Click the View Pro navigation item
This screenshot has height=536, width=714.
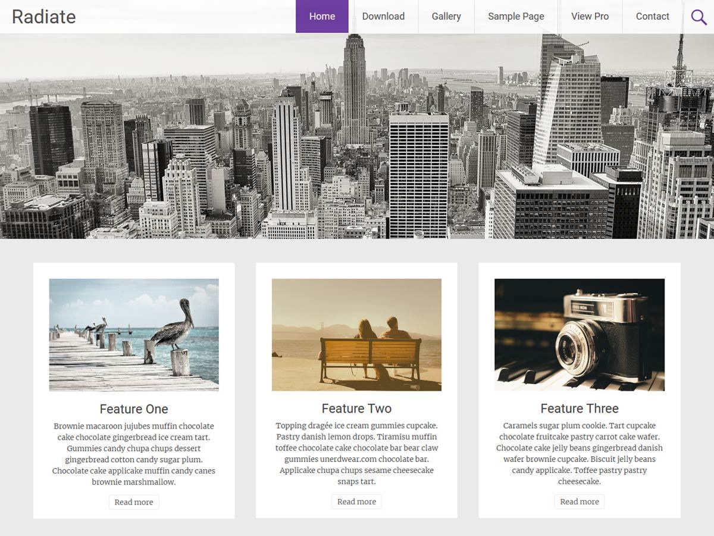[x=590, y=17]
